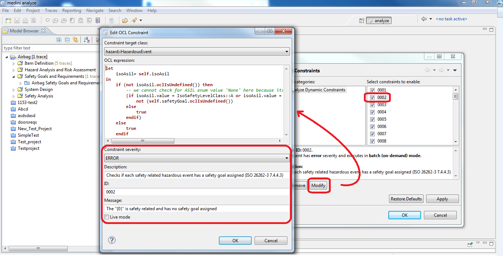This screenshot has height=256, width=503.
Task: Expand the System Design tree node
Action: pos(14,89)
